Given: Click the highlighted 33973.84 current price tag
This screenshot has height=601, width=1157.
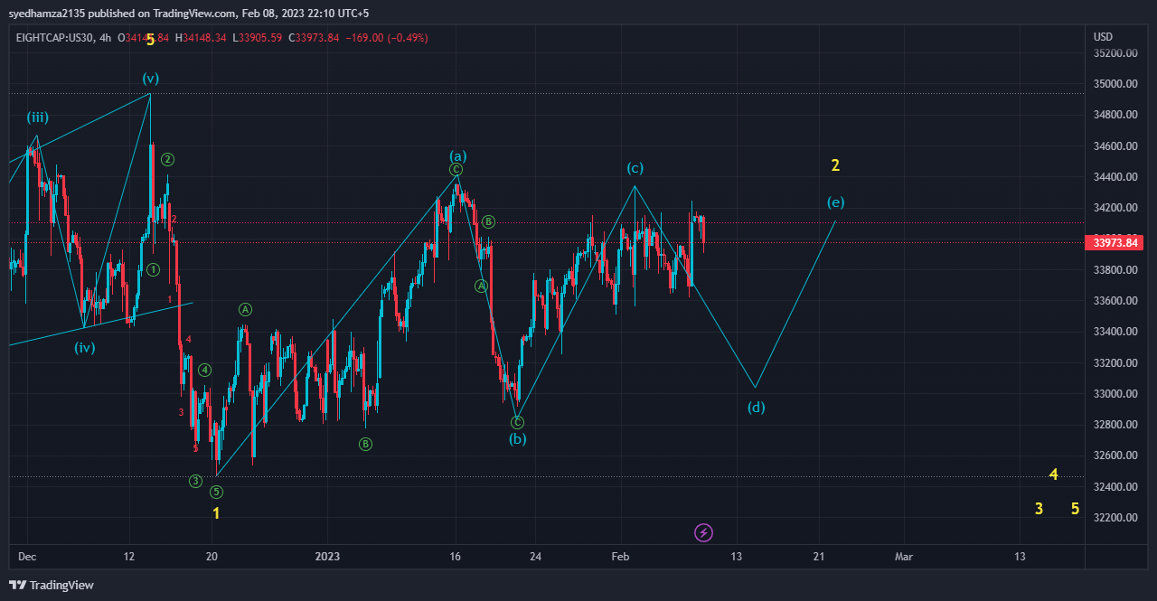Looking at the screenshot, I should [x=1115, y=242].
